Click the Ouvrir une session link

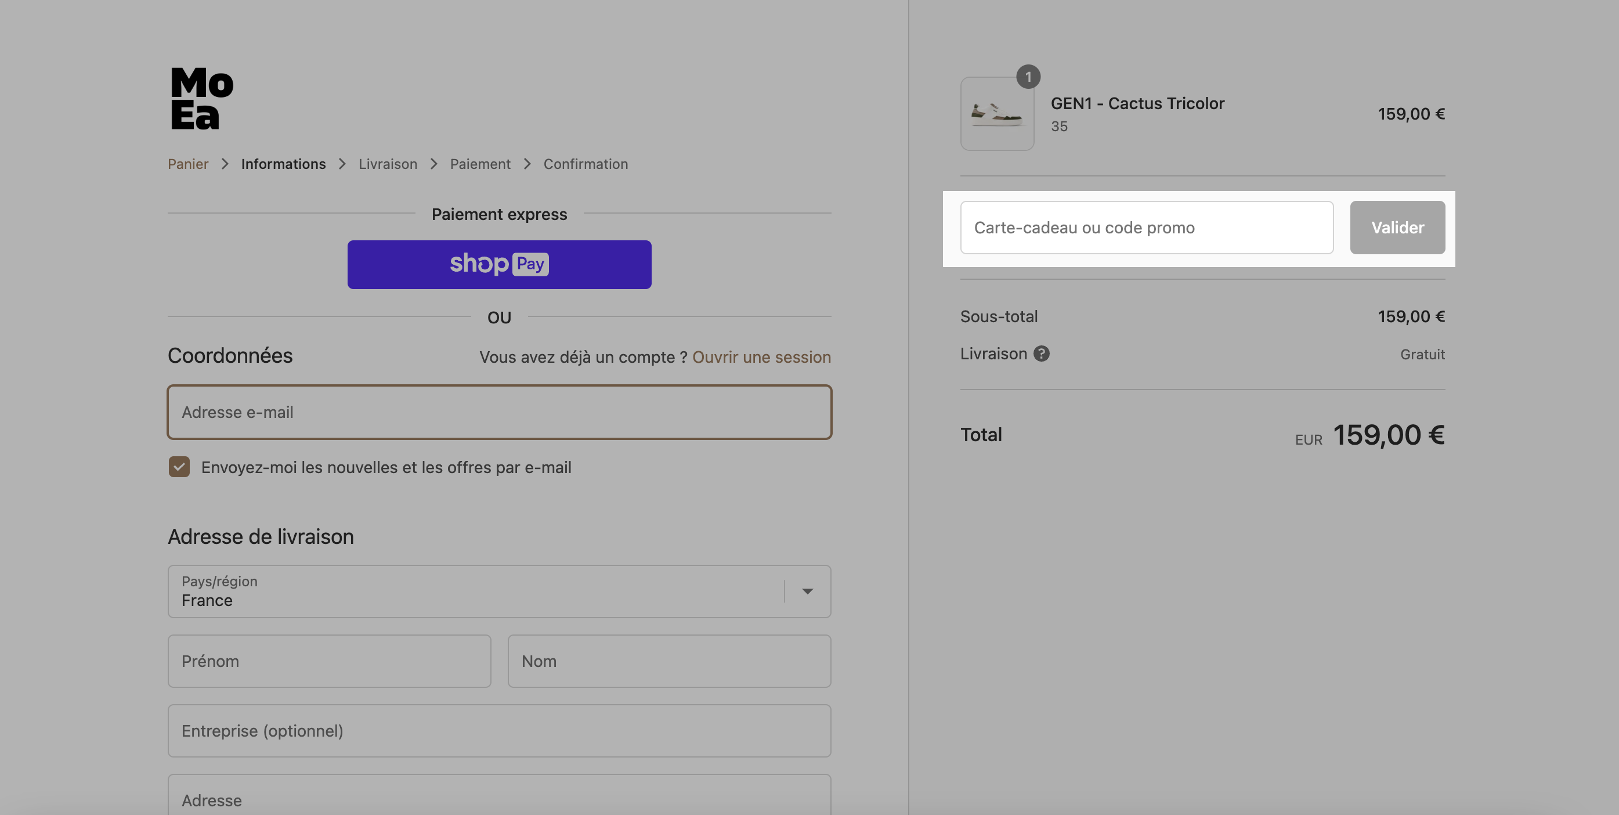pyautogui.click(x=762, y=357)
